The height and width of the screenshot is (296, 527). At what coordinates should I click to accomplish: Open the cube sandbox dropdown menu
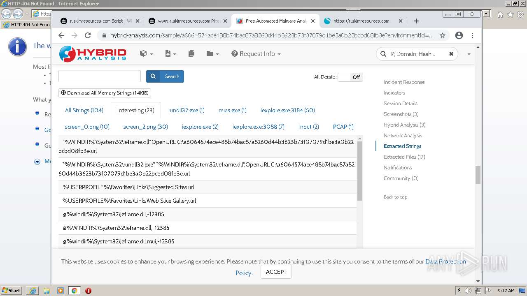146,54
